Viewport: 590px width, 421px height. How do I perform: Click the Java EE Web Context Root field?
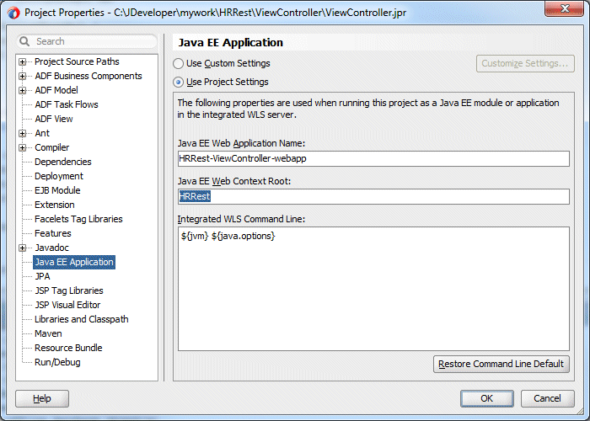(x=373, y=196)
